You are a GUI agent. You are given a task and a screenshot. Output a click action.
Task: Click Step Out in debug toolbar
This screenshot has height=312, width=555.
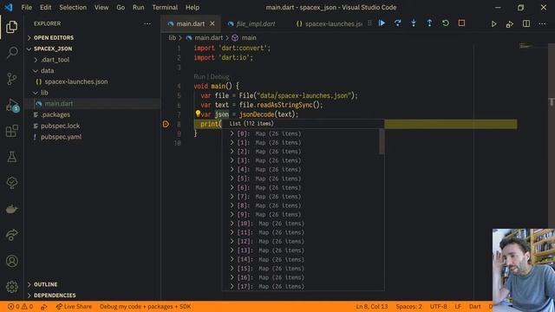pyautogui.click(x=429, y=23)
